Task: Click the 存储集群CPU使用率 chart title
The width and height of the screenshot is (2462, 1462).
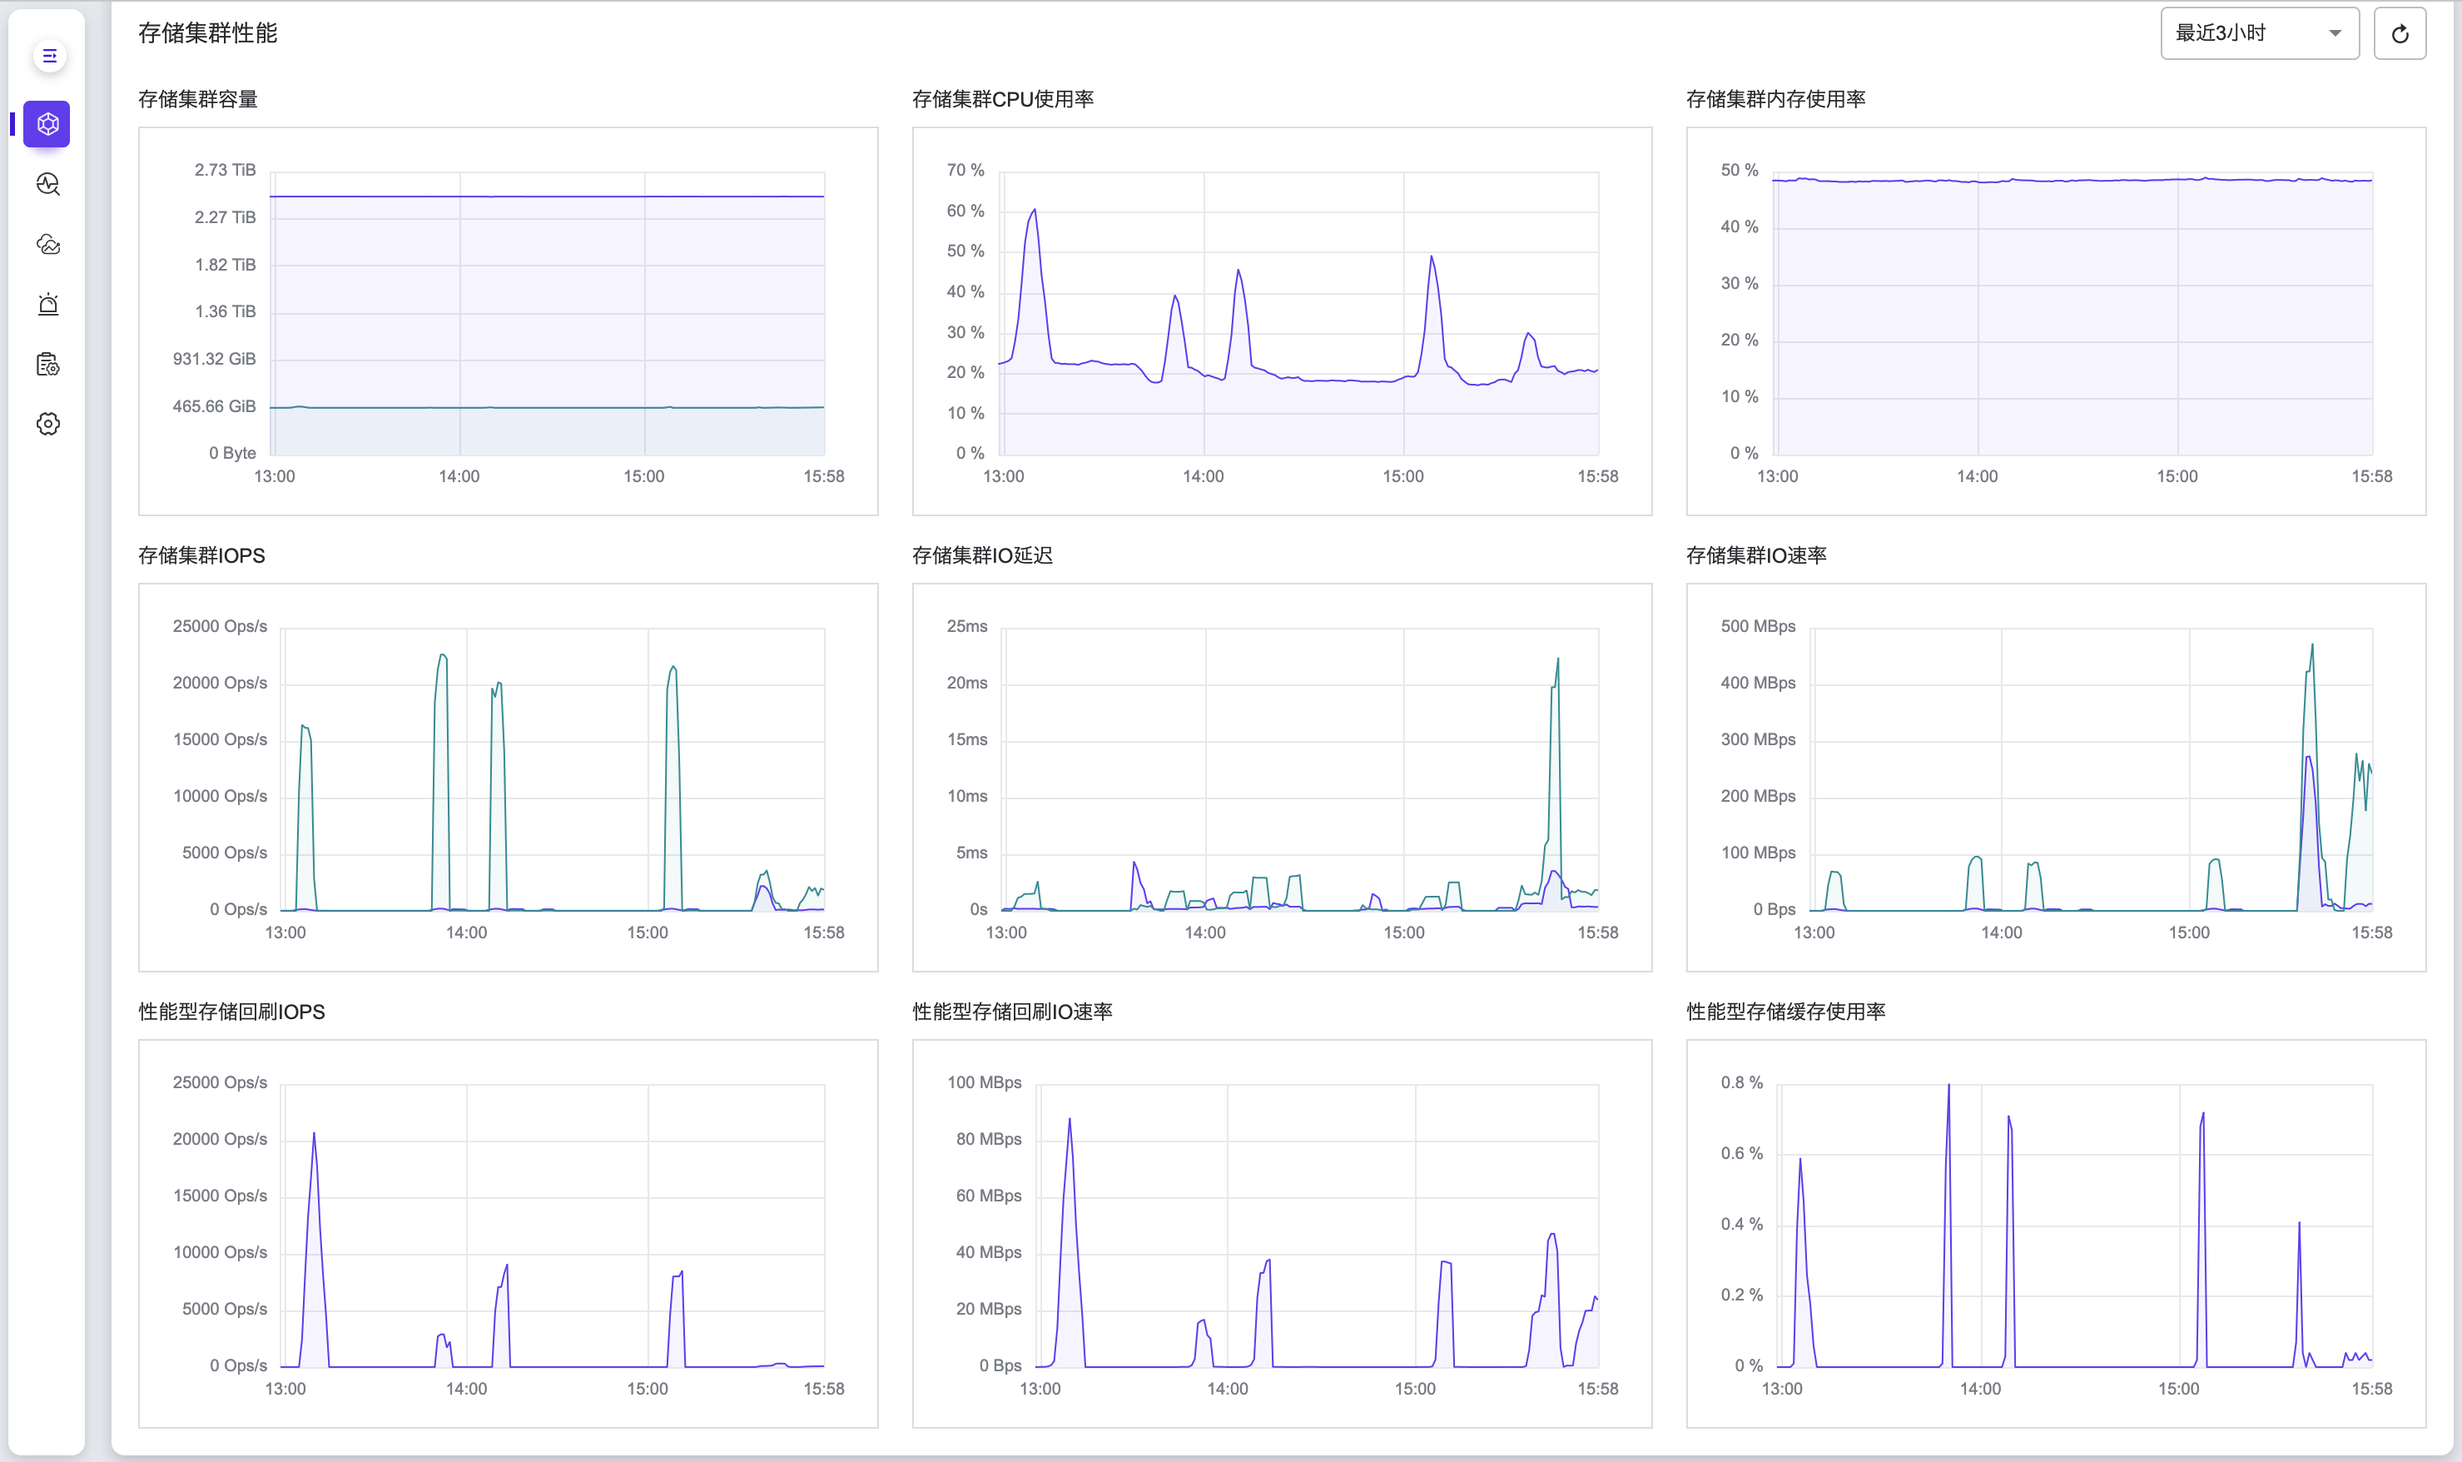Action: point(1002,100)
